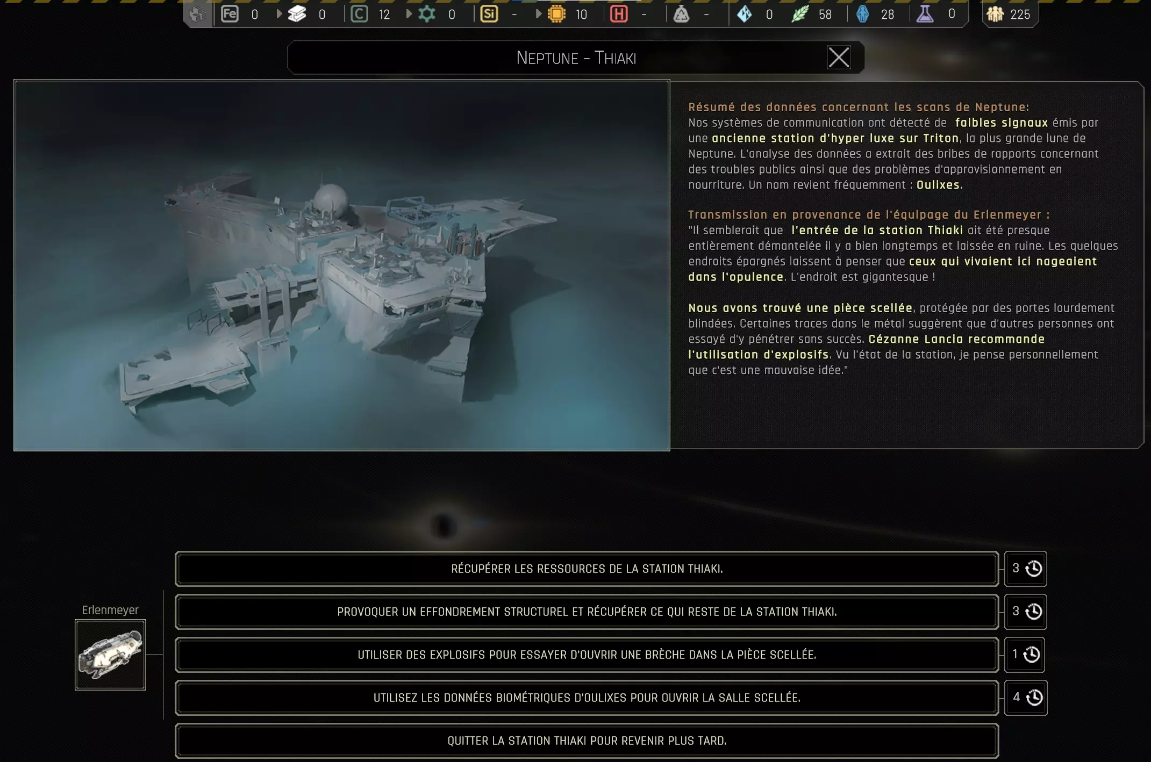Screen dimensions: 1151x762
Task: Click the purple flask science icon
Action: tap(925, 14)
